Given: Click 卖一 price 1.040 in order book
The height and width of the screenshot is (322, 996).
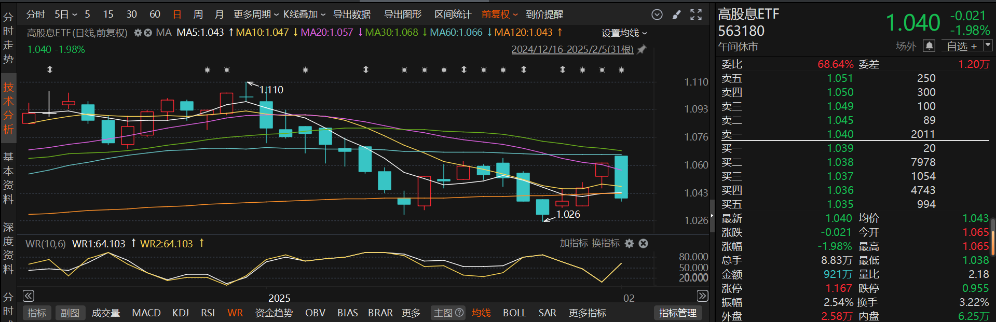Looking at the screenshot, I should [840, 134].
